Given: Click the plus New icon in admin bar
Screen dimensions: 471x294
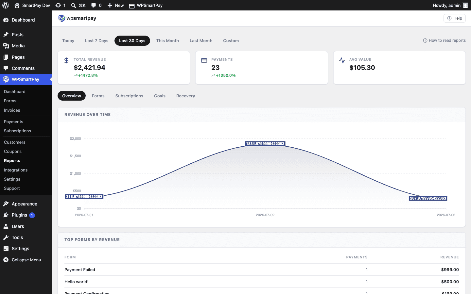Looking at the screenshot, I should click(110, 5).
